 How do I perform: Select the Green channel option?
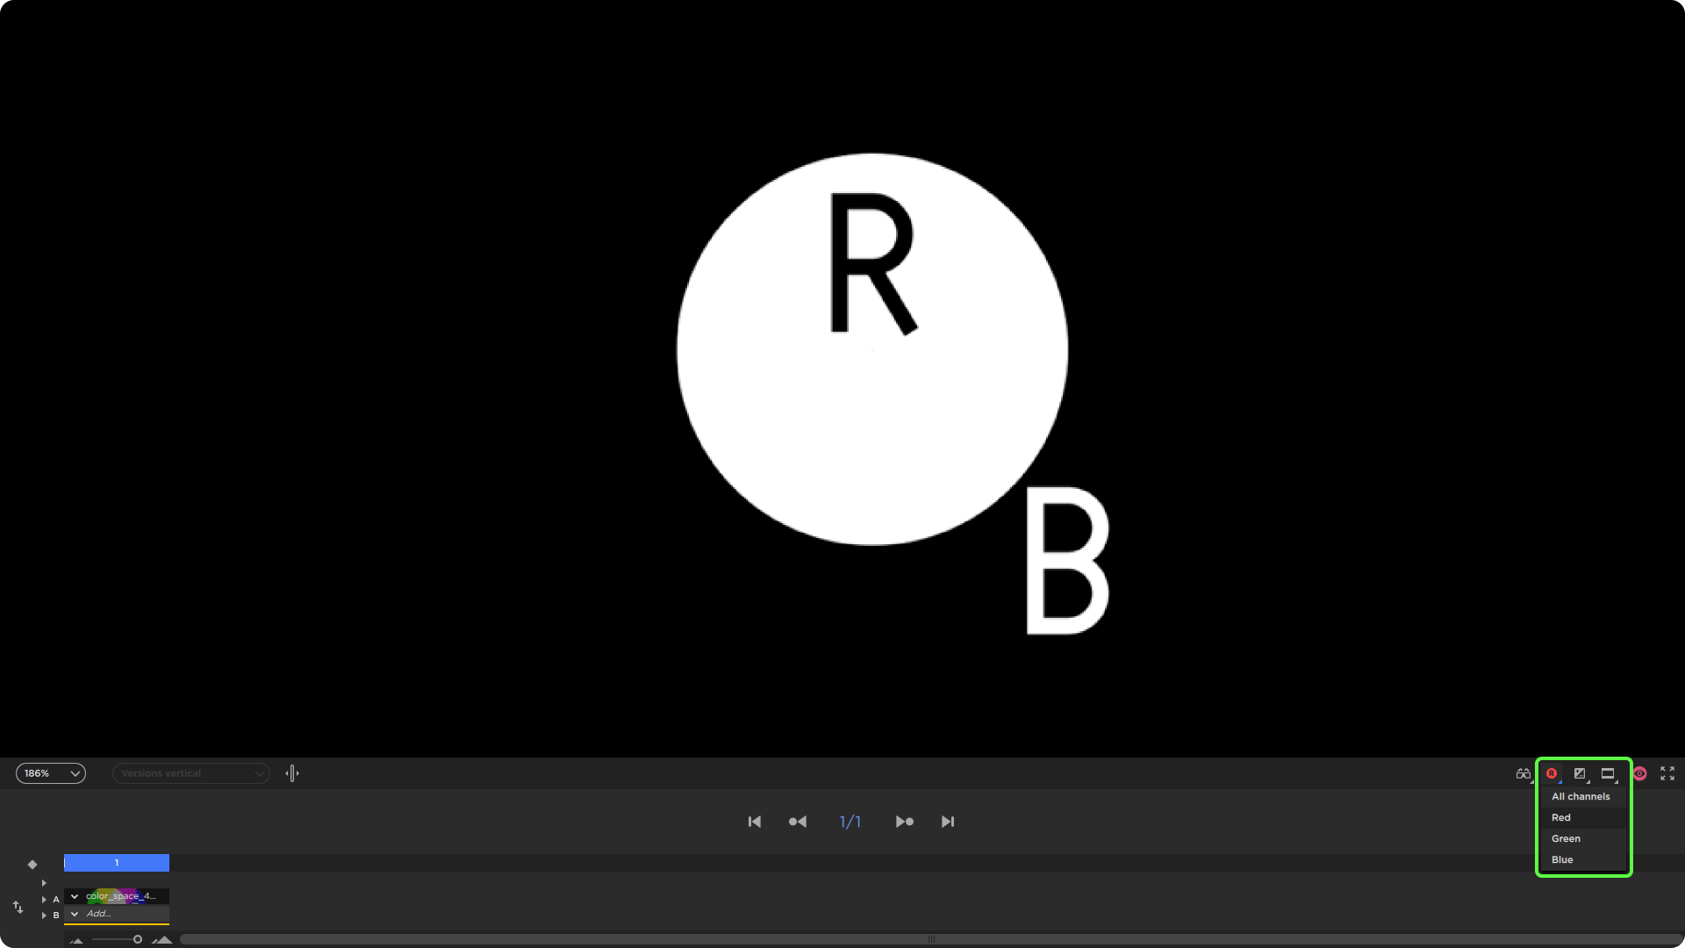pos(1584,838)
